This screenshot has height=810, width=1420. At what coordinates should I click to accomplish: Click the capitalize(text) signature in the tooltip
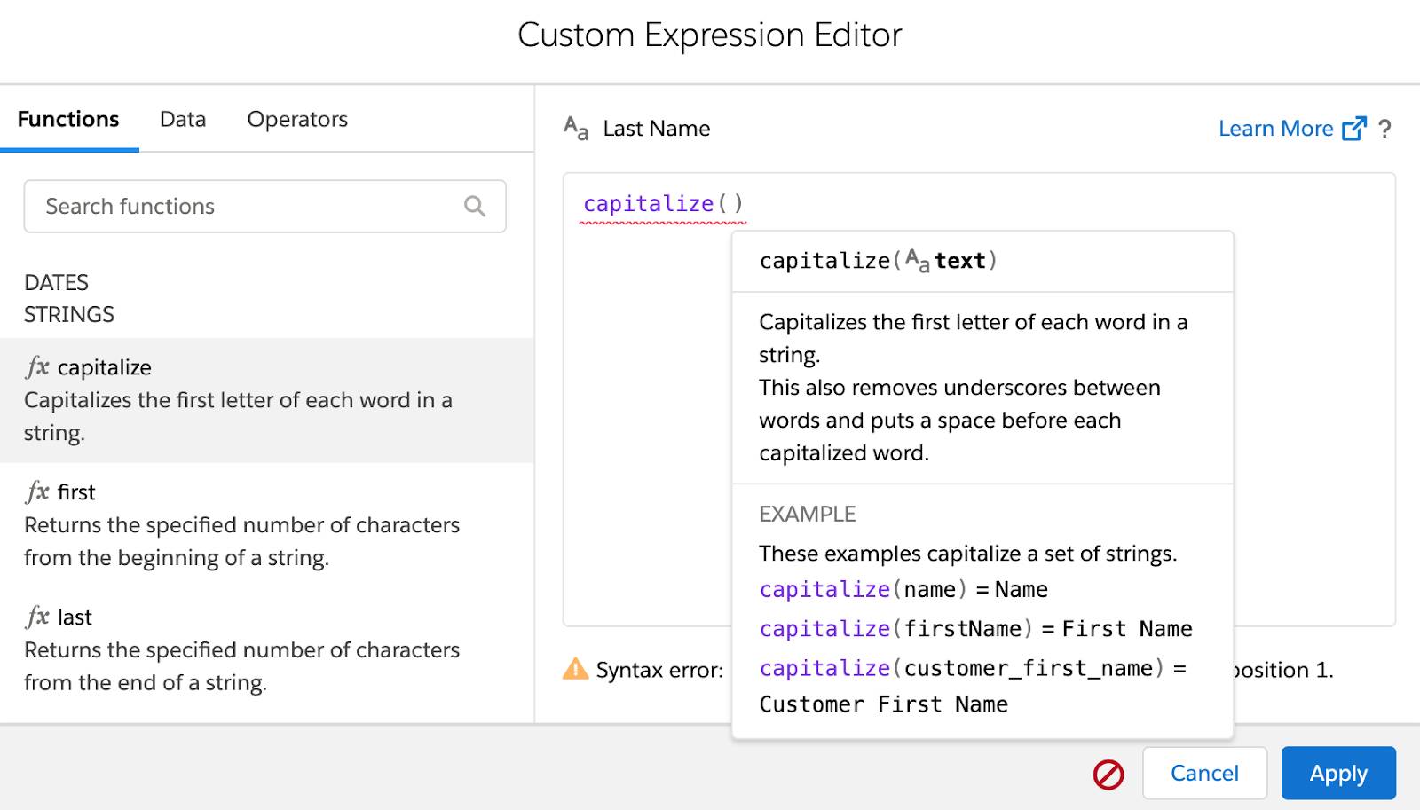879,261
